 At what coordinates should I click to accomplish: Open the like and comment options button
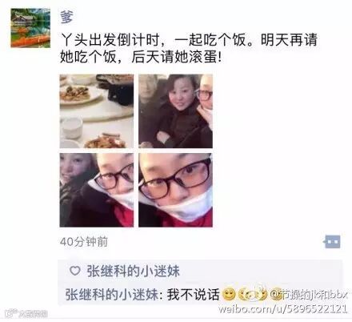(332, 242)
